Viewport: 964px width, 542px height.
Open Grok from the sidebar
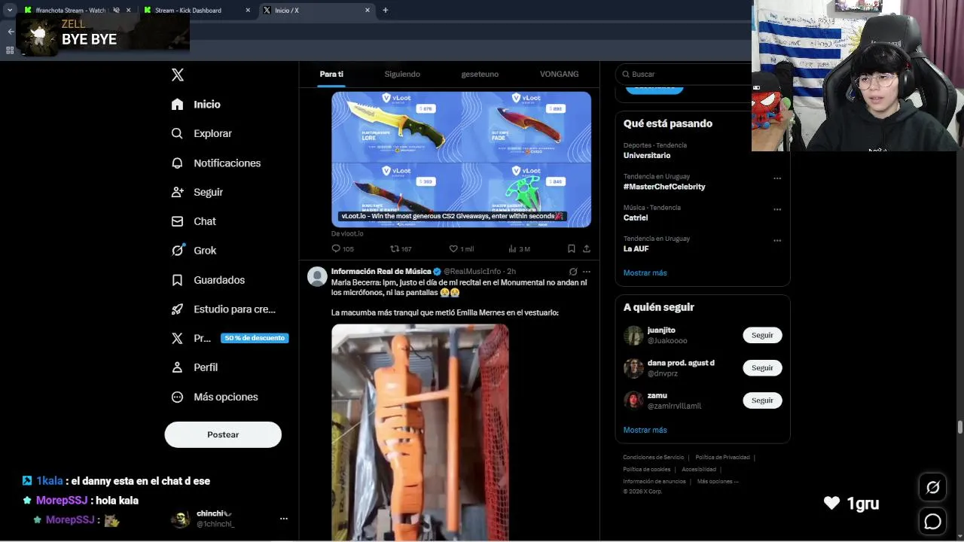click(194, 251)
